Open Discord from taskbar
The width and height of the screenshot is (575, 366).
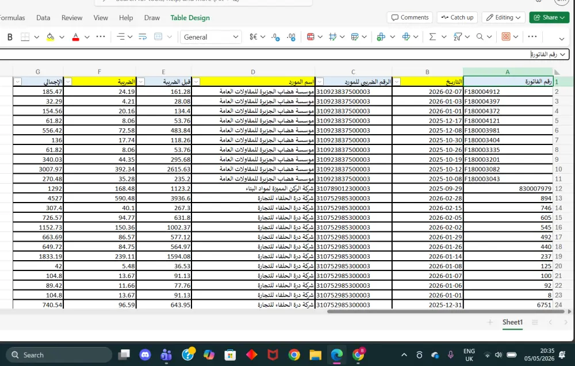[145, 354]
